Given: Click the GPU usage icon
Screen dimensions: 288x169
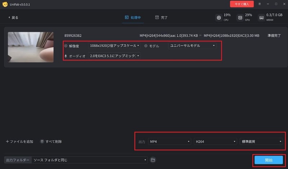Looking at the screenshot, I should tap(240, 18).
